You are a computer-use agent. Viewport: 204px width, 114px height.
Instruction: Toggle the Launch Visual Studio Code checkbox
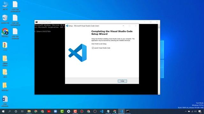(93, 48)
